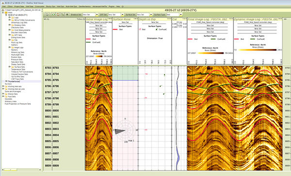The width and height of the screenshot is (291, 176).
Task: Select the pointer tool in the toolbar
Action: [48, 14]
